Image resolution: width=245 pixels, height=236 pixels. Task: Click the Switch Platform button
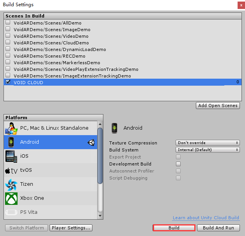(27, 228)
